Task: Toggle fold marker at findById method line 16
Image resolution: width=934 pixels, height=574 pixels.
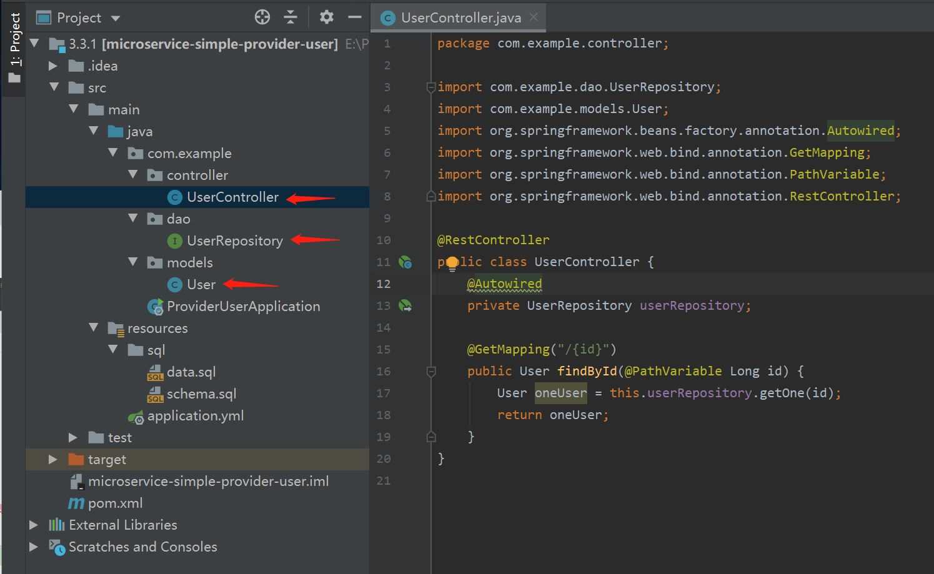Action: pyautogui.click(x=430, y=372)
